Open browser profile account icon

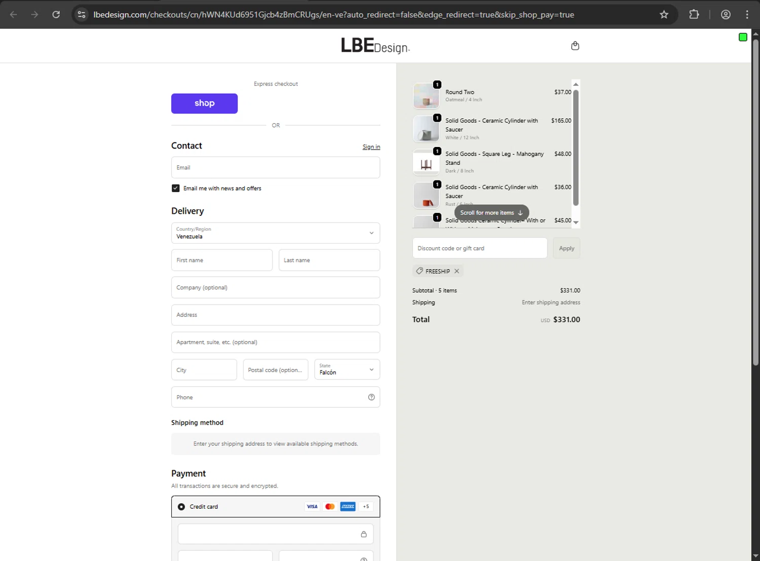(726, 15)
